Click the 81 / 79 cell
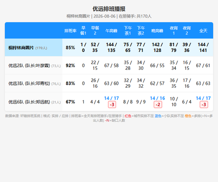 point(174,48)
